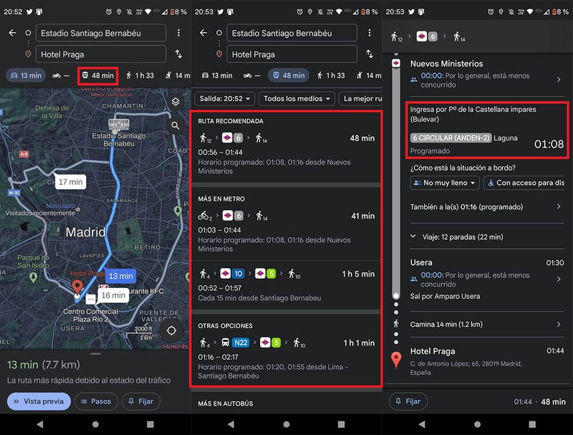Image resolution: width=573 pixels, height=435 pixels.
Task: Select the driving mode car icon
Action: [x=16, y=75]
